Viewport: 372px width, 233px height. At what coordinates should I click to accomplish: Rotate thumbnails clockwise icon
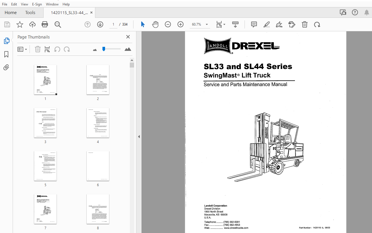coord(67,49)
